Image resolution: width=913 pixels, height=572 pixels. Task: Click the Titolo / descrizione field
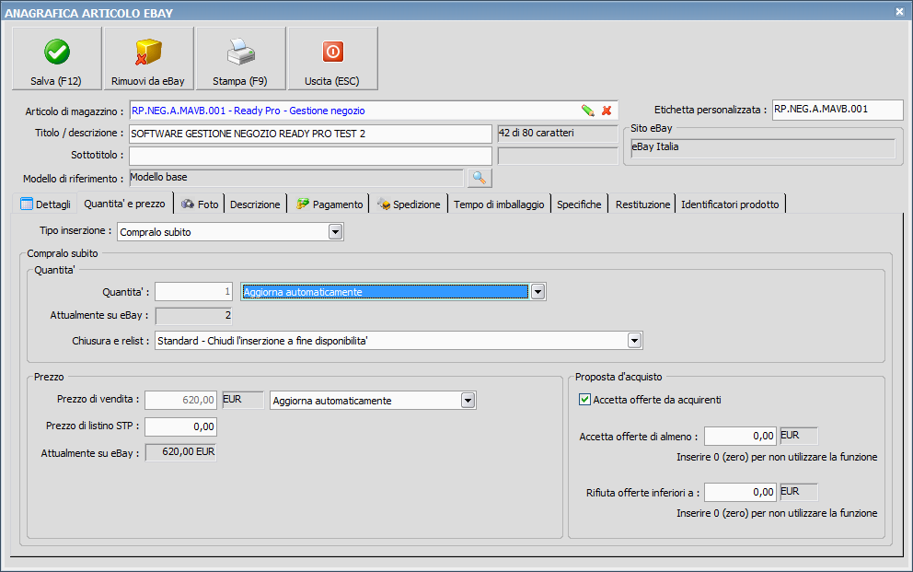tap(310, 134)
